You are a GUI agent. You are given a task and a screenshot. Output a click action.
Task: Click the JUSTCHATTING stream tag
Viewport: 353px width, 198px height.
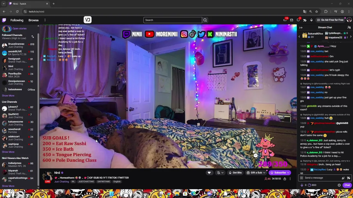point(86,182)
